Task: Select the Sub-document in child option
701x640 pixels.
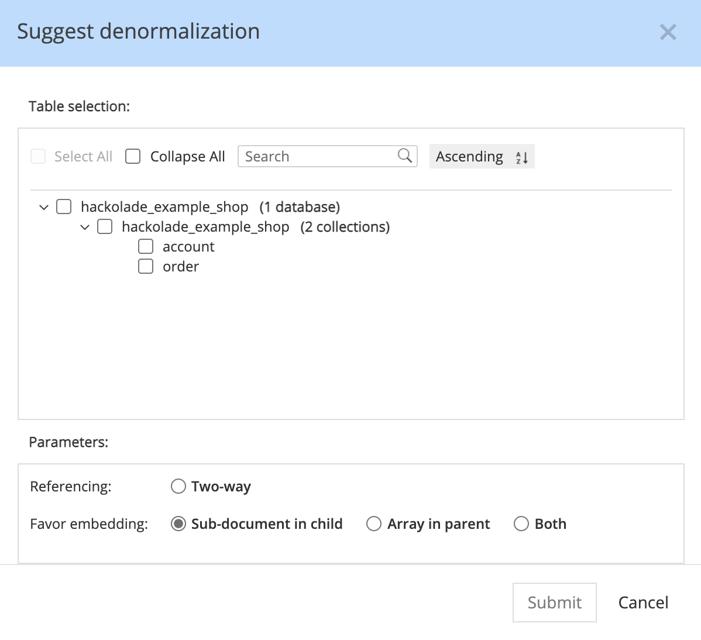Action: 178,524
